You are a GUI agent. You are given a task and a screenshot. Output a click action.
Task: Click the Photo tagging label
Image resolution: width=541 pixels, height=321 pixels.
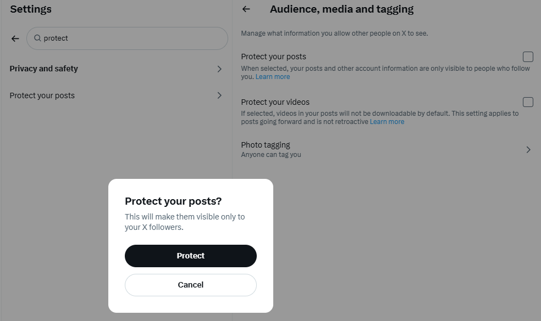266,145
